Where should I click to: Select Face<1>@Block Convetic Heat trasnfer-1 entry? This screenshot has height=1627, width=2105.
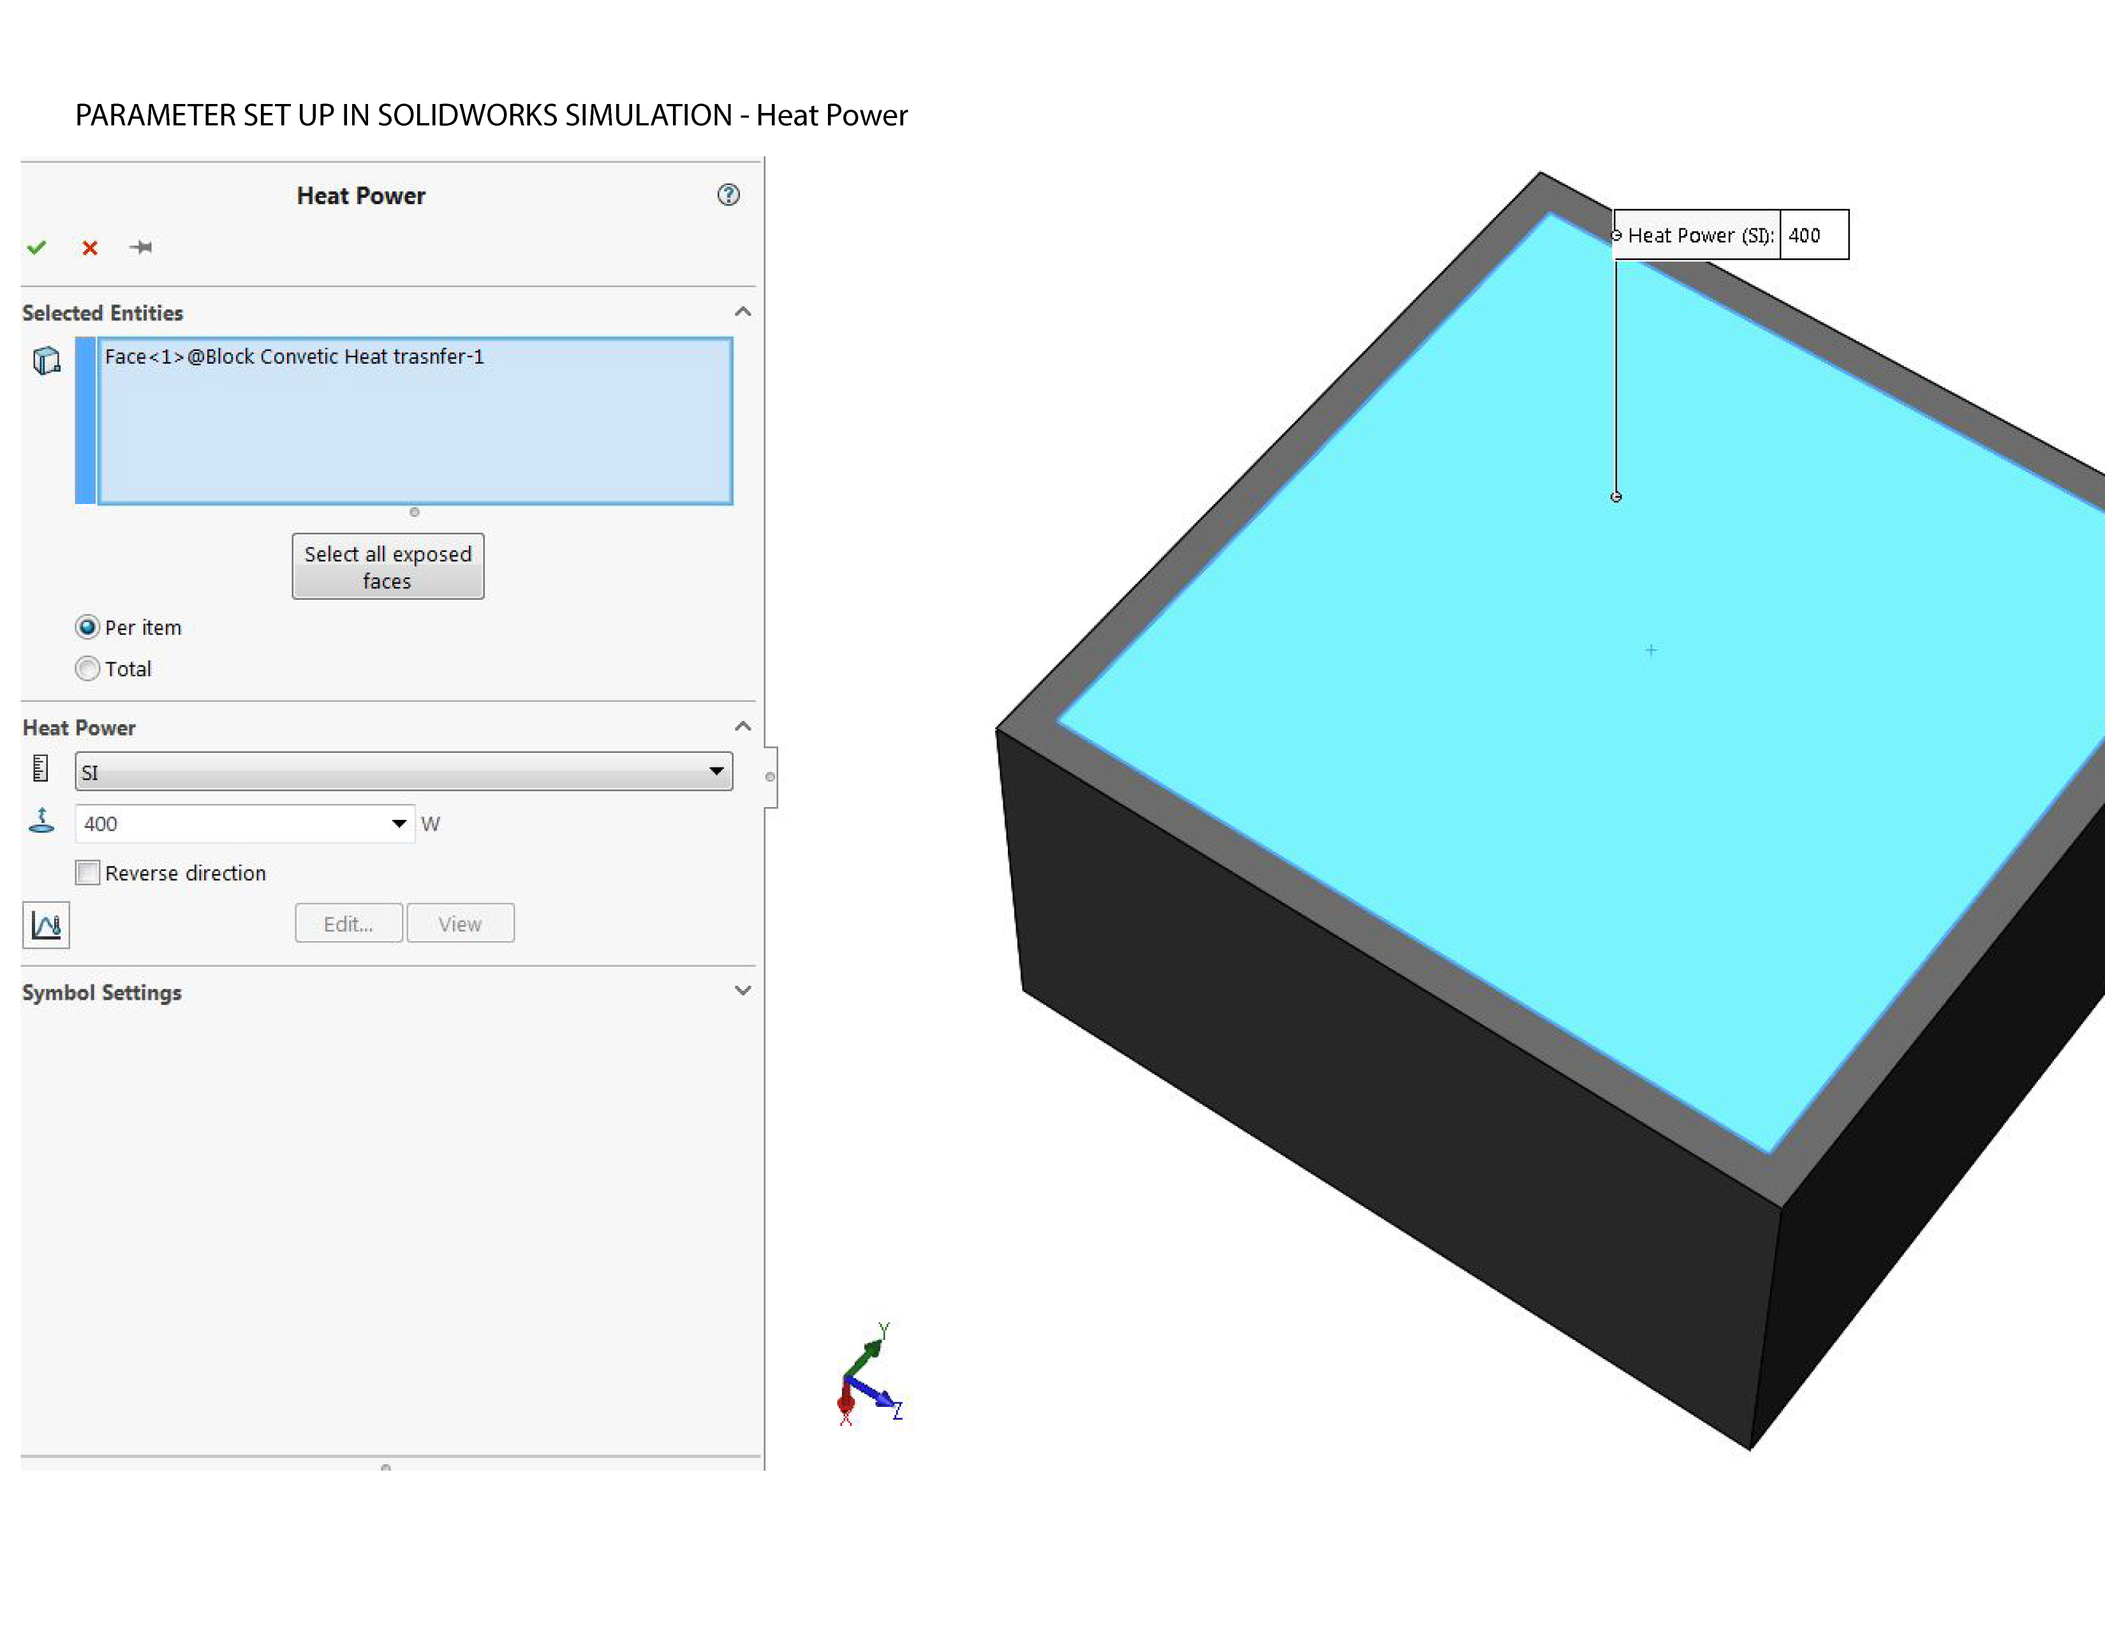click(295, 357)
